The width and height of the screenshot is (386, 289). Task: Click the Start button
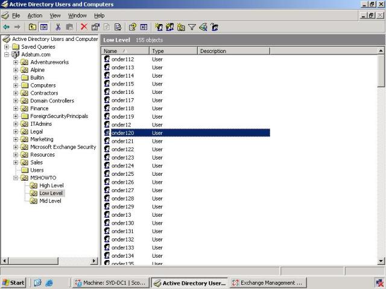click(13, 283)
